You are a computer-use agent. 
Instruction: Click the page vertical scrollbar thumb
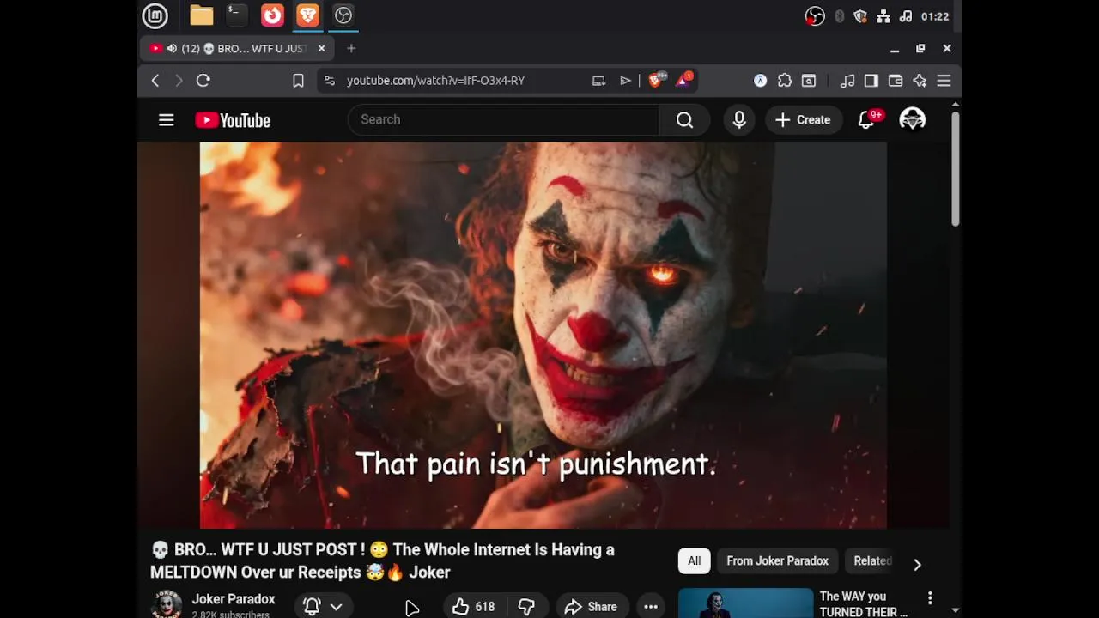[955, 169]
